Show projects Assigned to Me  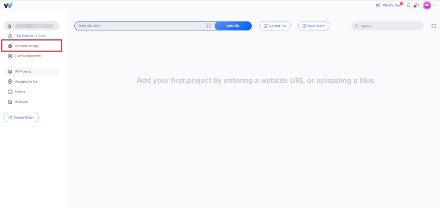tap(26, 81)
